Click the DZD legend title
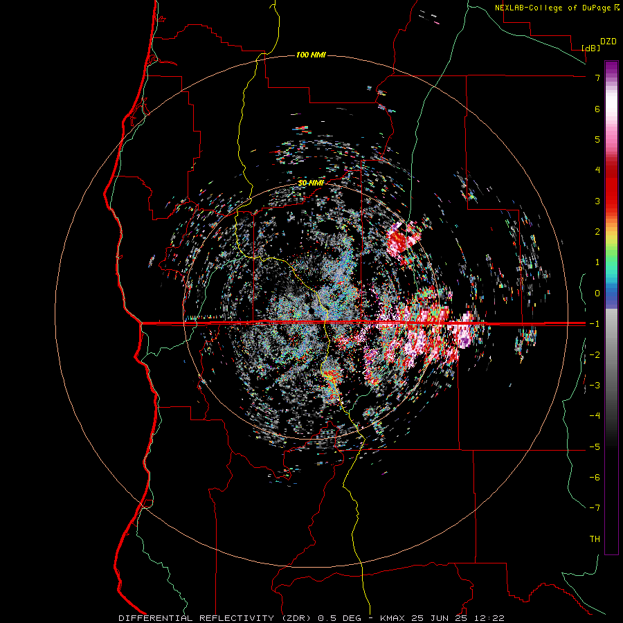 coord(608,42)
